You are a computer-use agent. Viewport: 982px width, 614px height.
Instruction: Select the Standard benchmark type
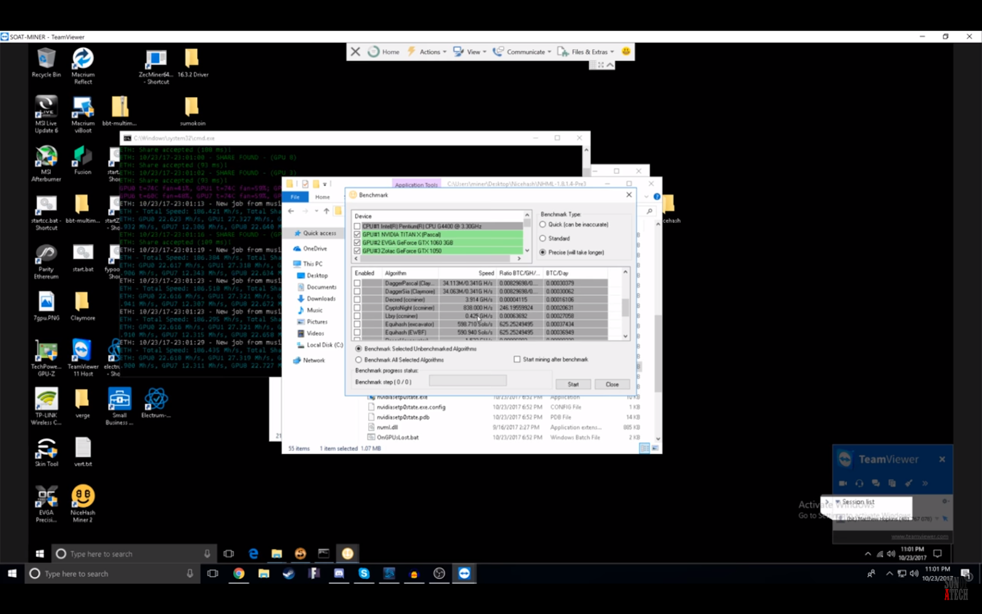[x=543, y=238]
